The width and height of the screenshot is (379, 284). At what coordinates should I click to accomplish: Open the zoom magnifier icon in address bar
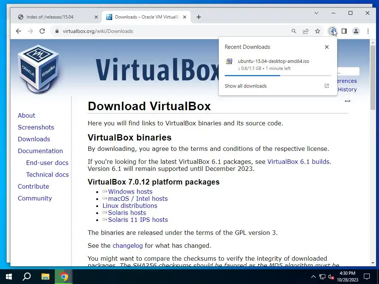tap(294, 31)
